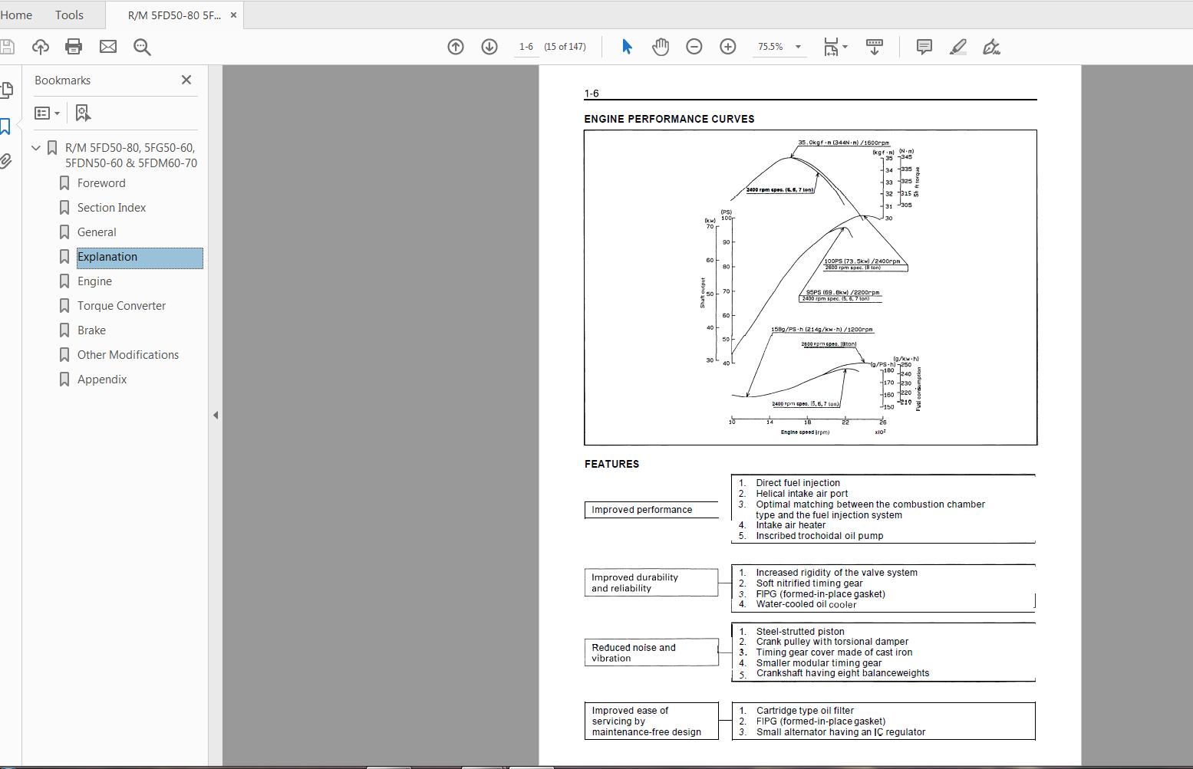Print the document using printer icon
The width and height of the screenshot is (1193, 769).
click(74, 47)
